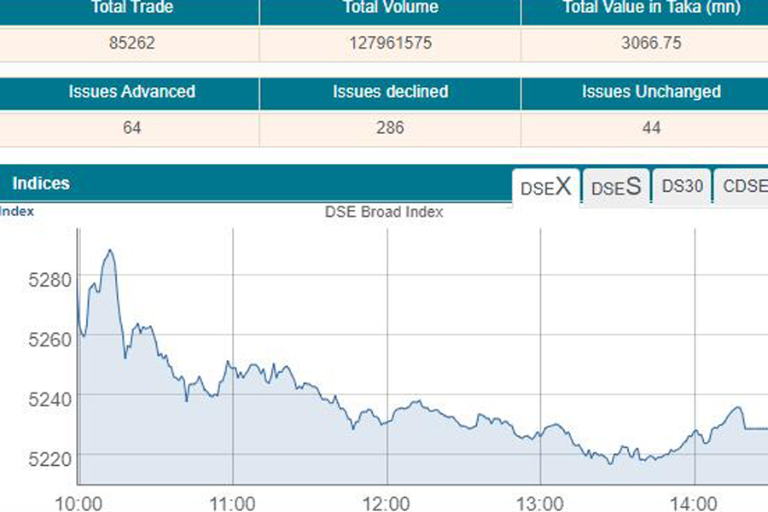Viewport: 768px width, 512px height.
Task: Select the issues declined count 286
Action: point(390,128)
